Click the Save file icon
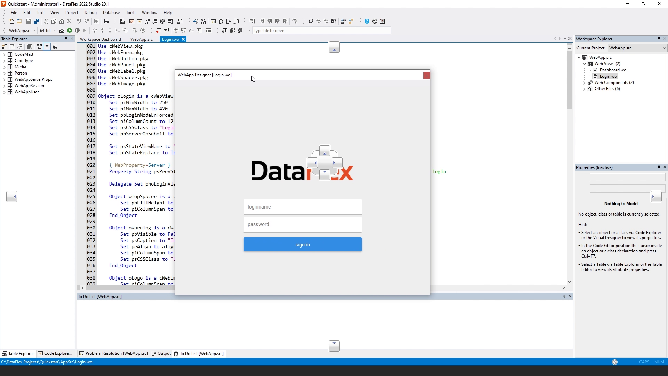The width and height of the screenshot is (668, 376). 29,21
